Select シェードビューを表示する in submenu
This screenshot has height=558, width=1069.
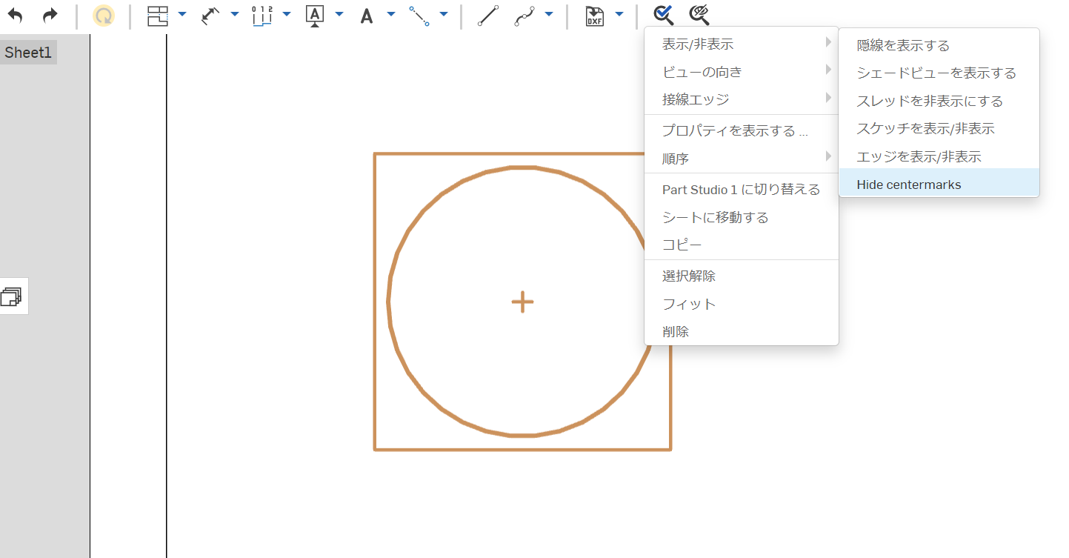[x=939, y=73]
